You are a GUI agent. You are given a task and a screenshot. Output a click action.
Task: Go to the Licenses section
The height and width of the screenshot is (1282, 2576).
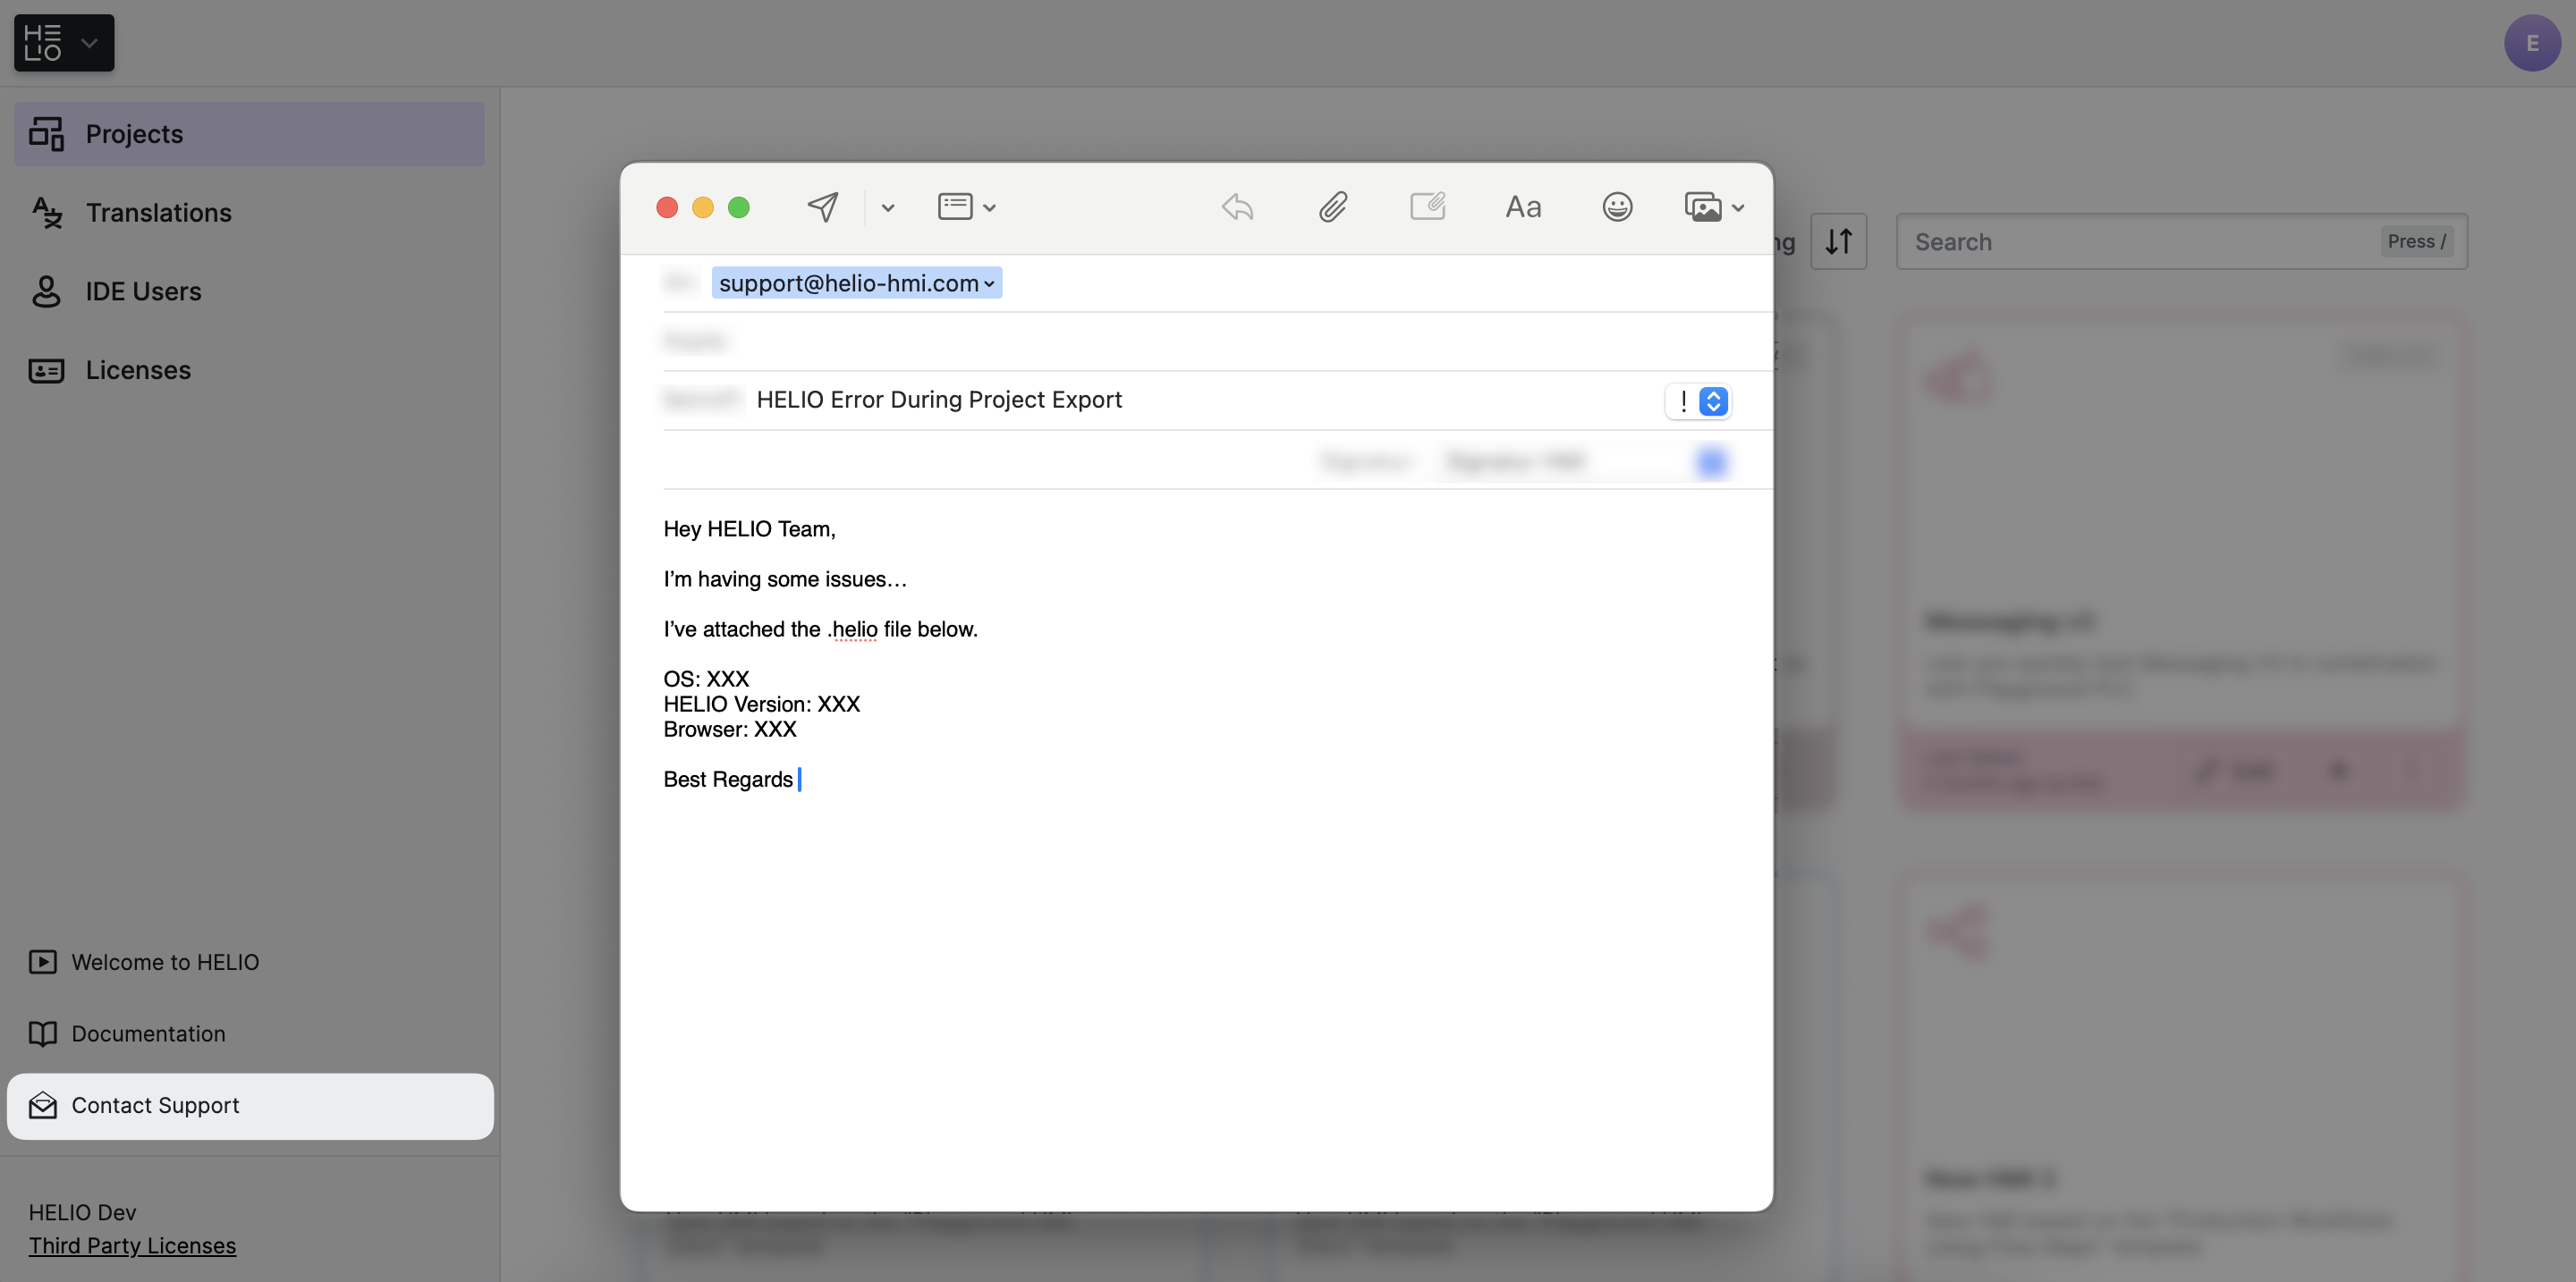pos(138,371)
